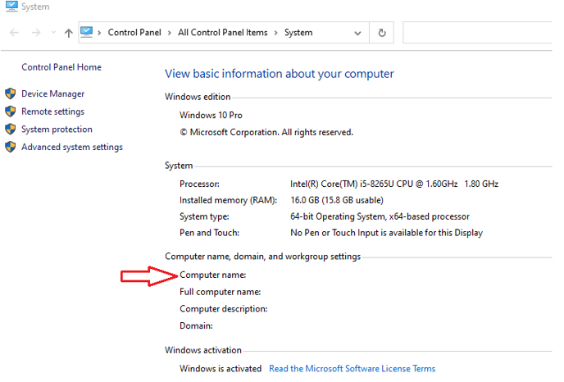
Task: Click 64-bit Operating System value
Action: click(380, 216)
